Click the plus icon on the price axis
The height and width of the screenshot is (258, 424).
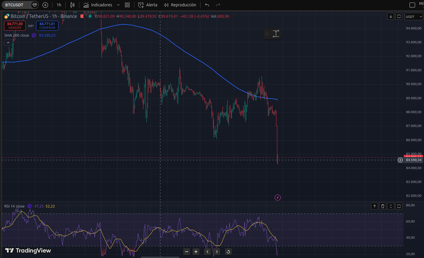[x=400, y=160]
